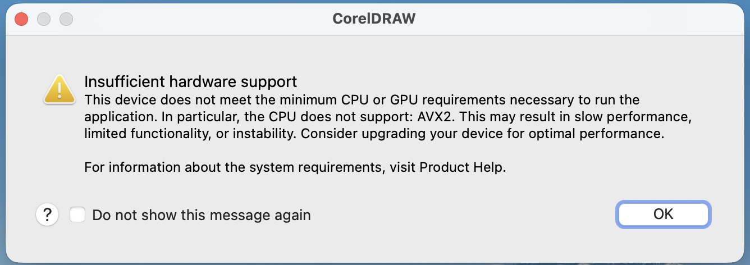The image size is (750, 265).
Task: Click the "Do not show this message again" label
Action: (201, 215)
